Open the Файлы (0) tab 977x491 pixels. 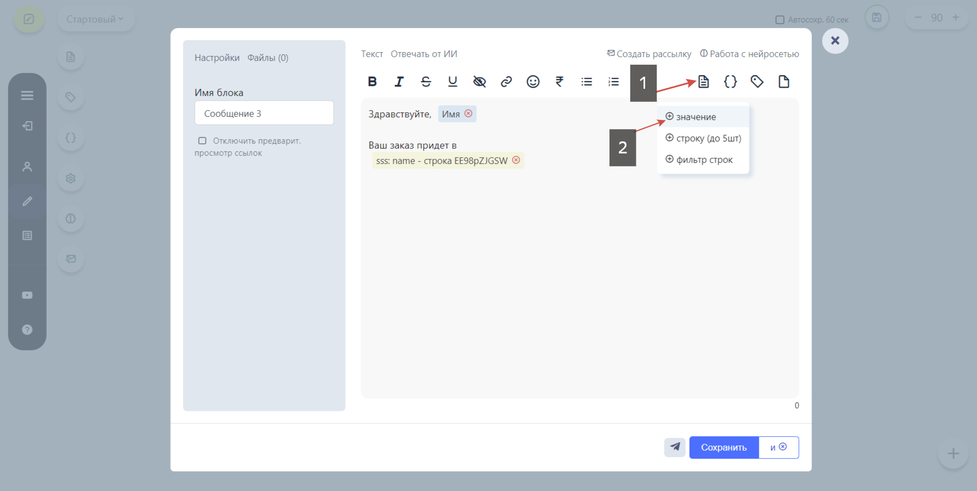coord(268,58)
